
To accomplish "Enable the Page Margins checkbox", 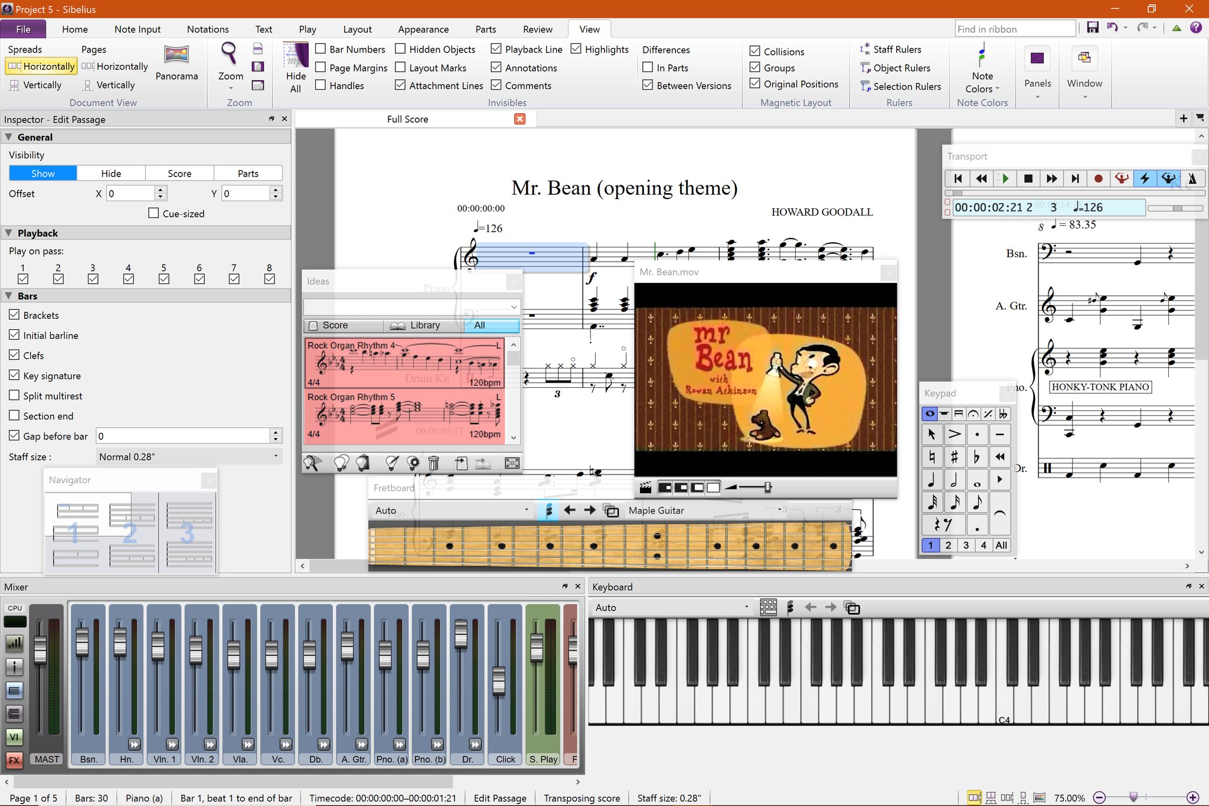I will [321, 67].
